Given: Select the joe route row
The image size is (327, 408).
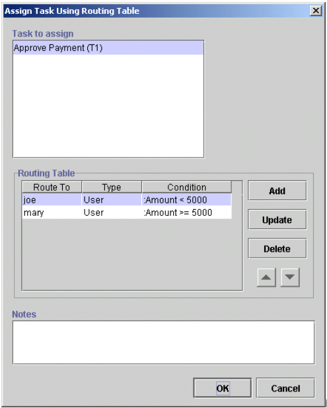Looking at the screenshot, I should click(127, 200).
